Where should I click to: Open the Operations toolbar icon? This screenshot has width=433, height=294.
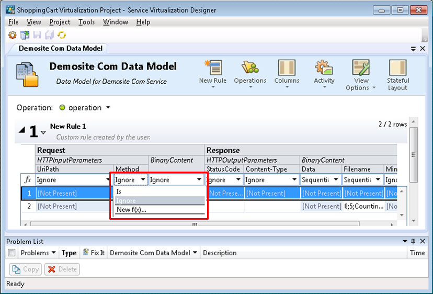coord(250,69)
